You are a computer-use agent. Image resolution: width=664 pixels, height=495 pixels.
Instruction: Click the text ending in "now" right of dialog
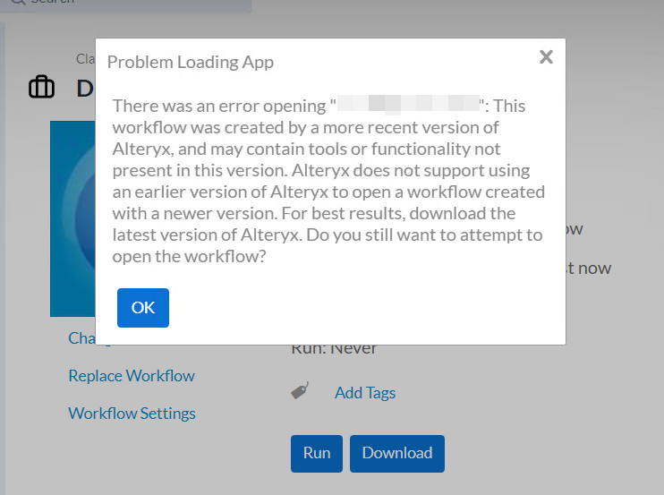click(589, 269)
